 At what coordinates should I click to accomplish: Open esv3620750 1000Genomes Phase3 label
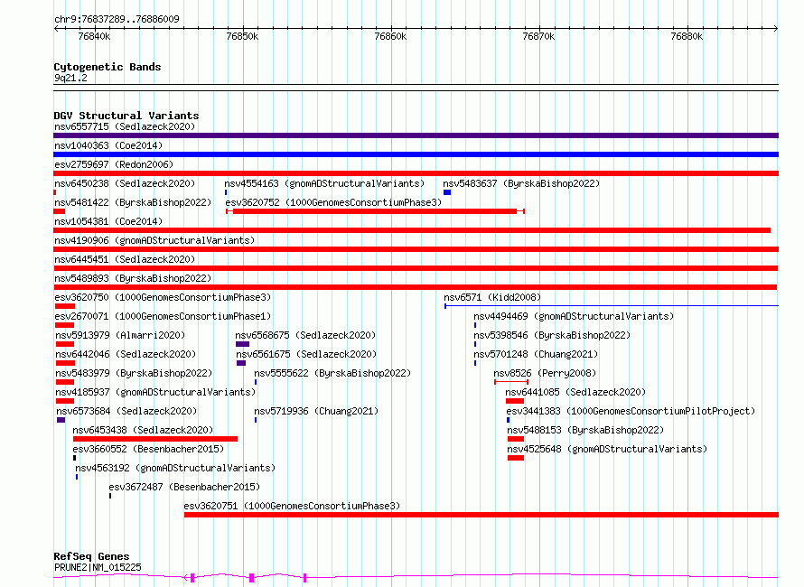(163, 297)
